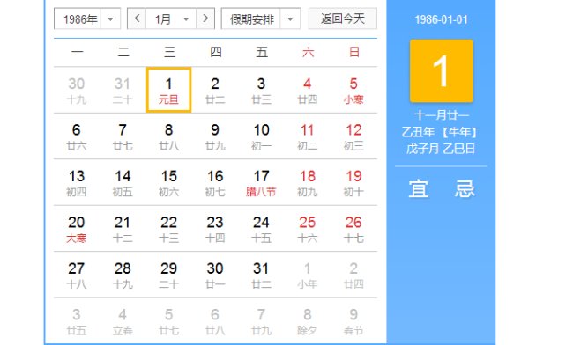Select January 16 初七
The image size is (573, 345).
(215, 182)
